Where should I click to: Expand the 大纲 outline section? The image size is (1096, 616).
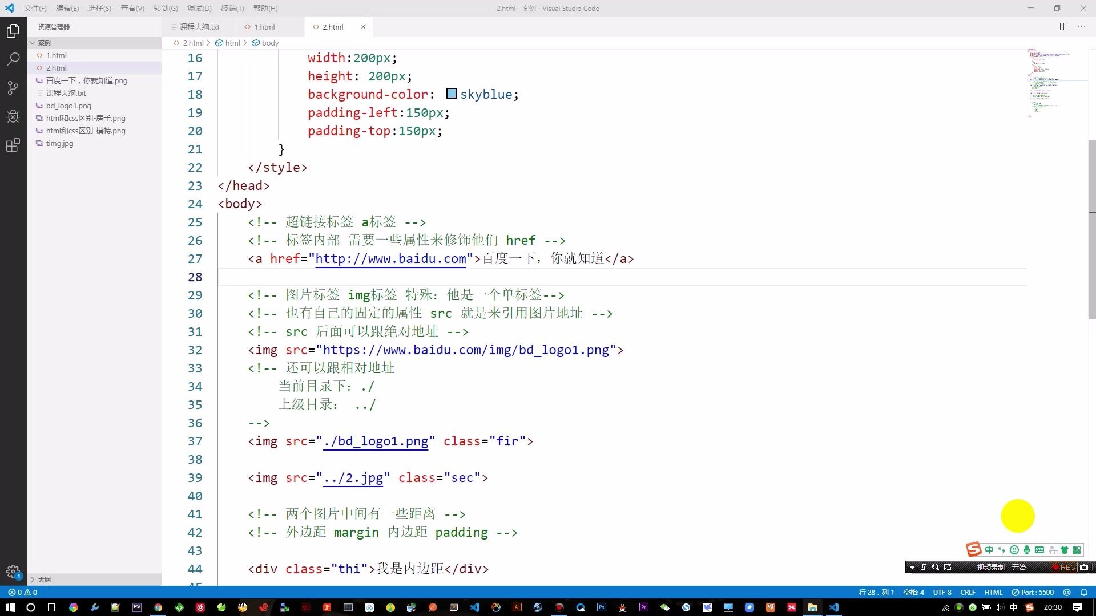pos(44,579)
